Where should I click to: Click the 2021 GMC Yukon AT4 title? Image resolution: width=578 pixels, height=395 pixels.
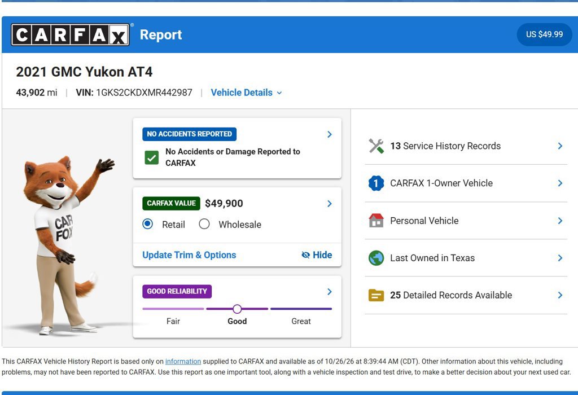coord(84,72)
